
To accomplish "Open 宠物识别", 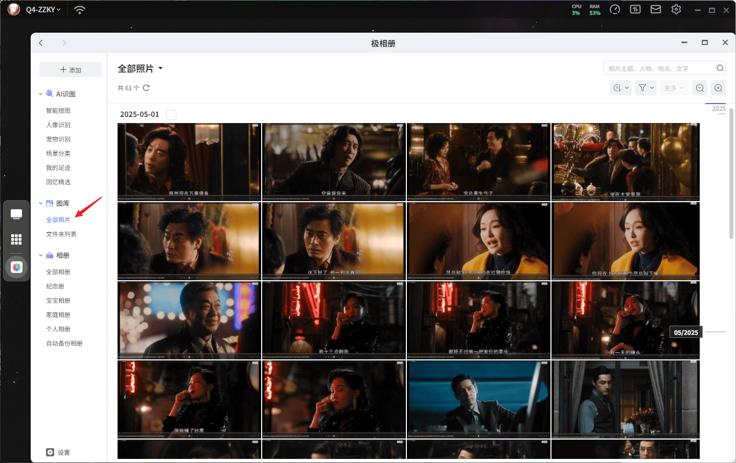I will (58, 139).
